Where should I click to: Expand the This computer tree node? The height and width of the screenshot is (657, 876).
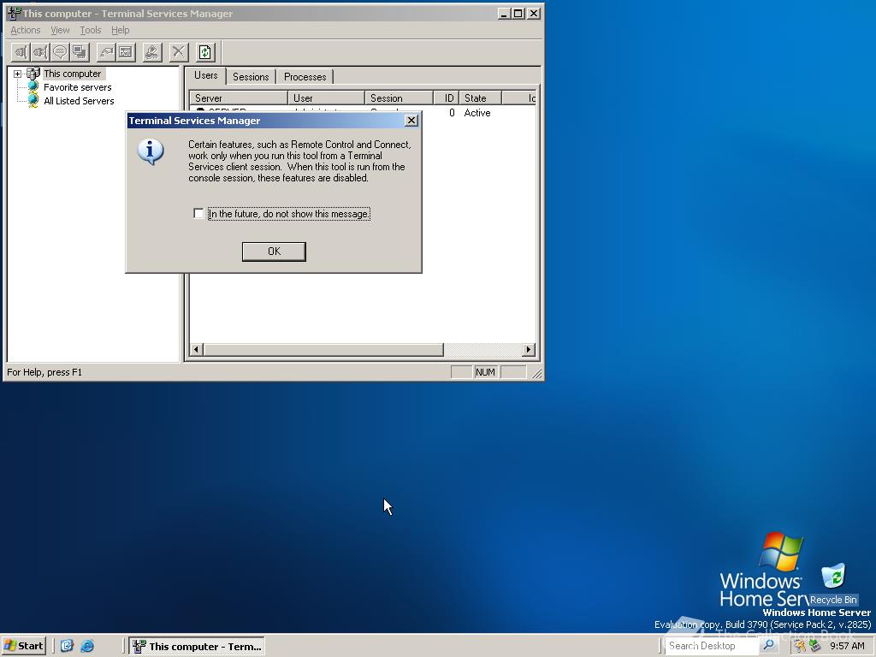coord(17,74)
